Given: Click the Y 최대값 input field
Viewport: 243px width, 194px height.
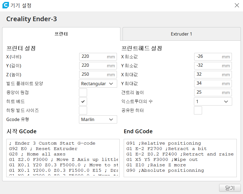Looking at the screenshot, I should pos(213,84).
